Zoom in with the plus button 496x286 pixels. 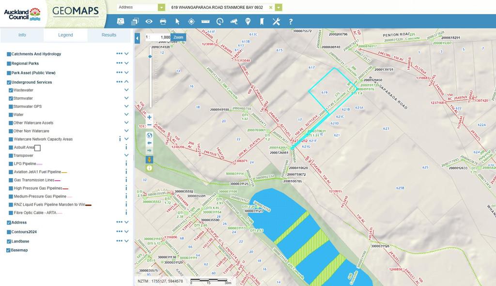click(149, 117)
